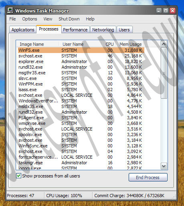Image resolution: width=184 pixels, height=206 pixels.
Task: Select svchost.exe using 4,864 K
Action: click(x=81, y=95)
